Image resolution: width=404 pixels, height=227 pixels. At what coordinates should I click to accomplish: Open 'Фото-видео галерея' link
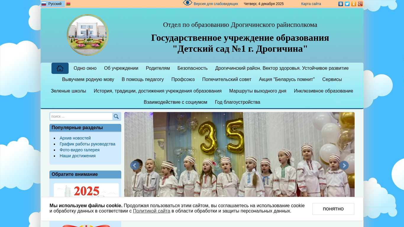point(80,150)
